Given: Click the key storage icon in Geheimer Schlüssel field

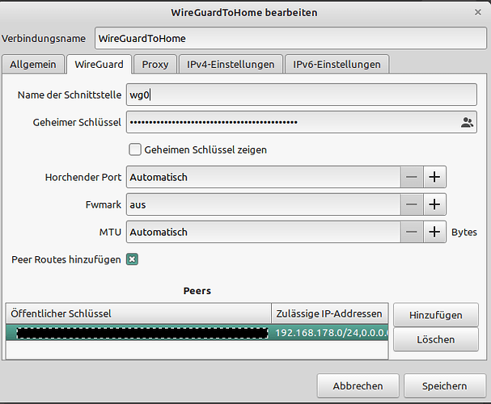Looking at the screenshot, I should click(x=467, y=122).
